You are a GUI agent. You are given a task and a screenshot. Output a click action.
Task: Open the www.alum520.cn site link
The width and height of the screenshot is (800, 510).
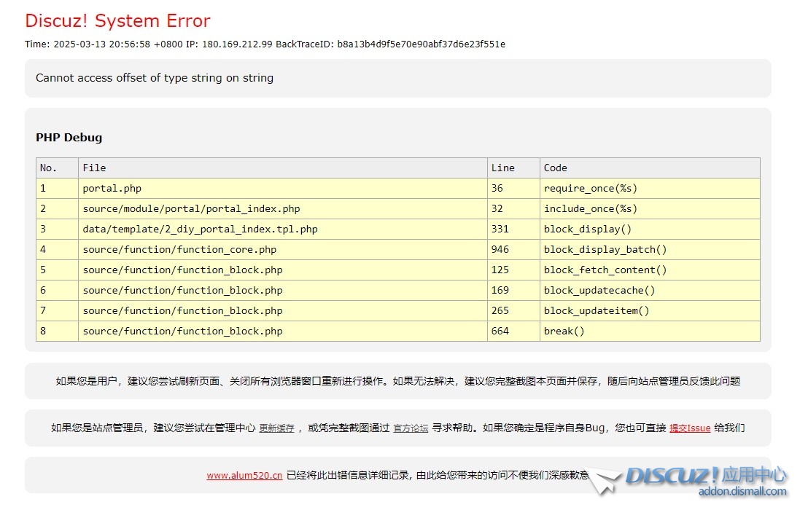pos(244,475)
